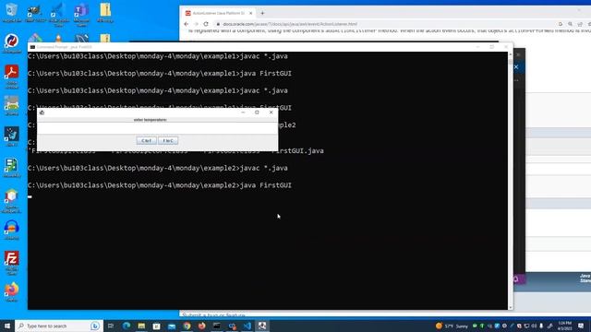Open Mail app from taskbar
This screenshot has width=591, height=332.
172,326
